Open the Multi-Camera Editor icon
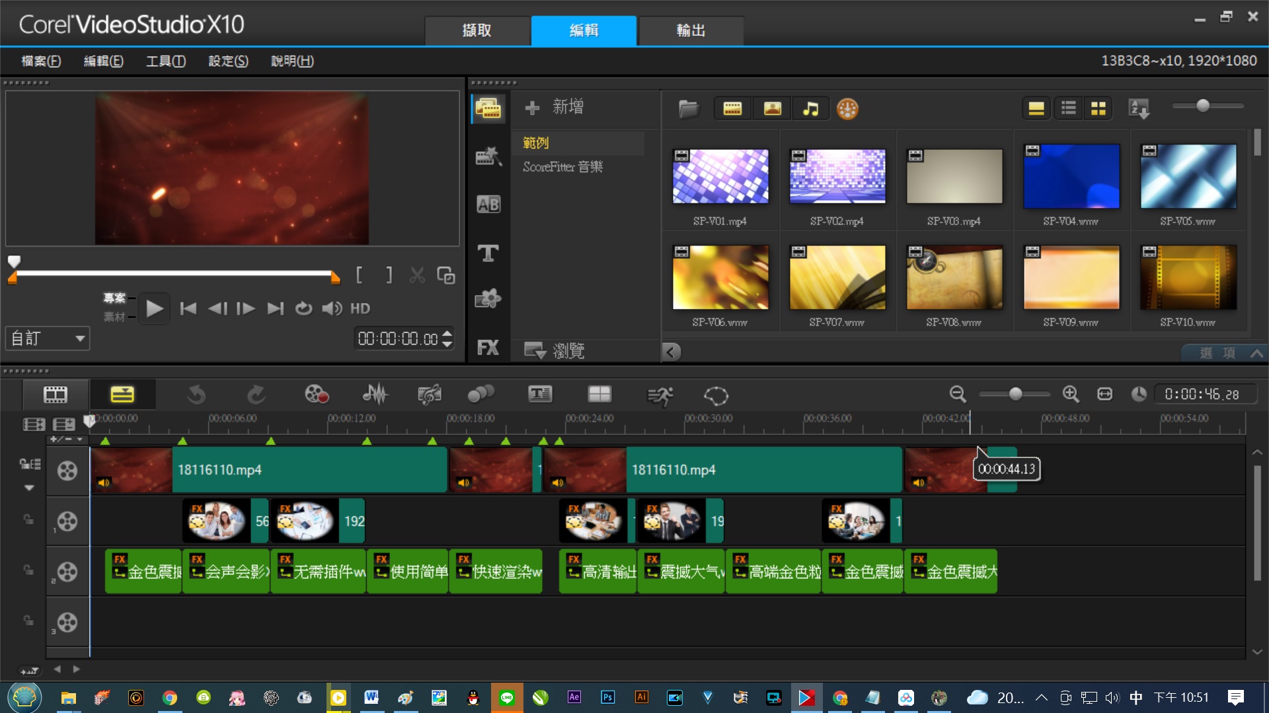Screen dimensions: 1269x713 pos(599,395)
